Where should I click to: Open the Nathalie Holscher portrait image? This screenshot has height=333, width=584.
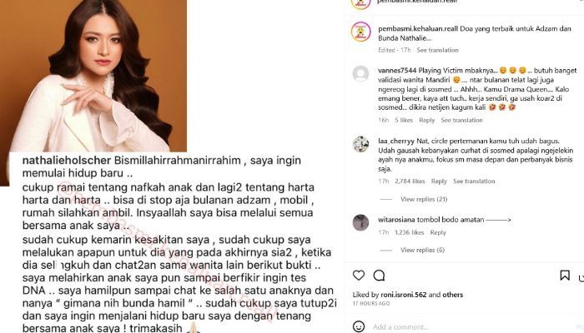pyautogui.click(x=93, y=76)
